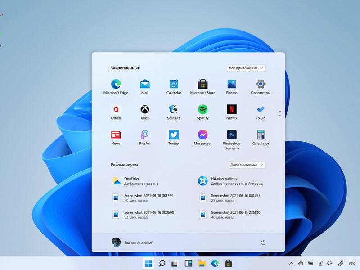Launch PicsArt
This screenshot has width=360, height=270.
[145, 138]
